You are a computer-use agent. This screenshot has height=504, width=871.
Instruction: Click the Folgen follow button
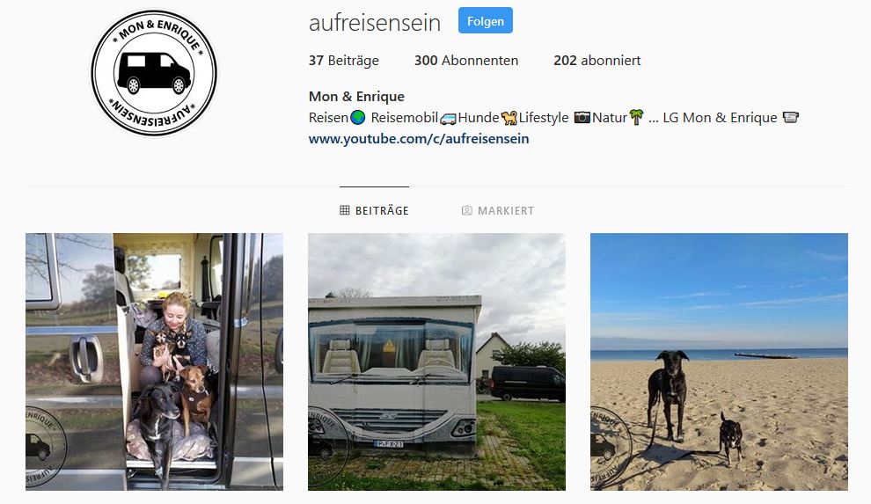click(485, 21)
